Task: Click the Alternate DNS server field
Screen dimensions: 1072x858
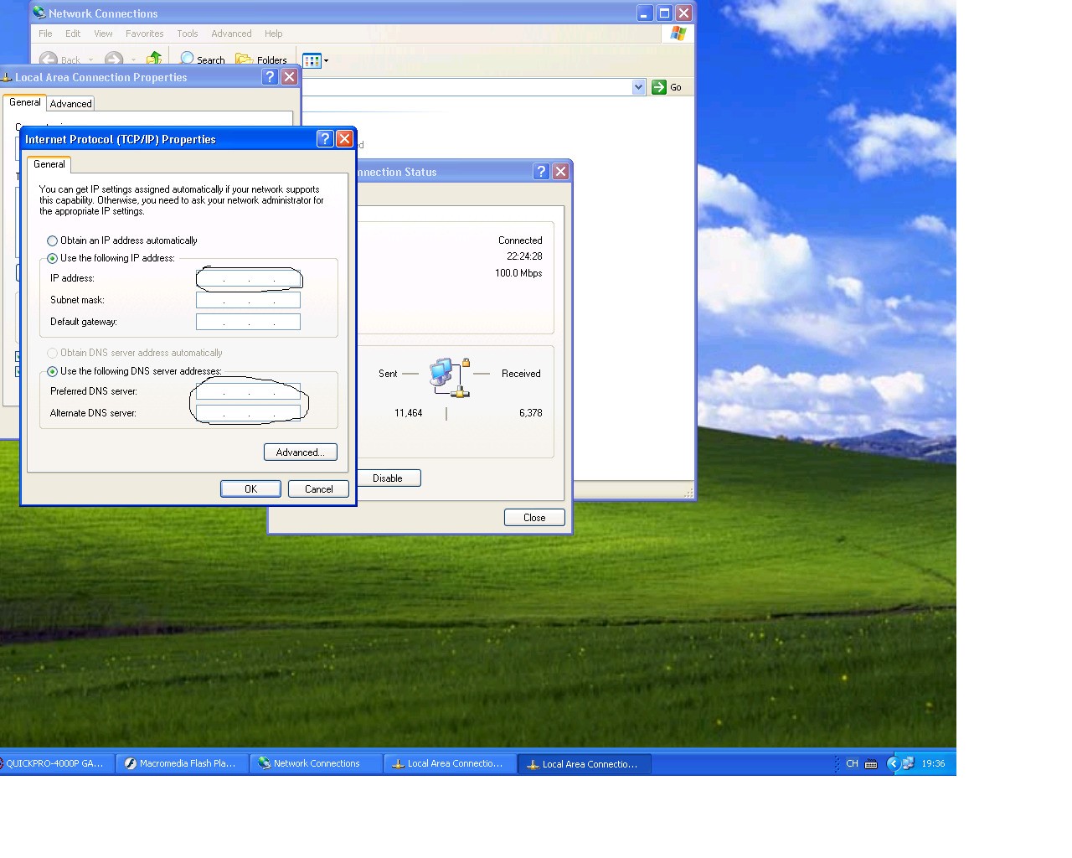Action: 248,413
